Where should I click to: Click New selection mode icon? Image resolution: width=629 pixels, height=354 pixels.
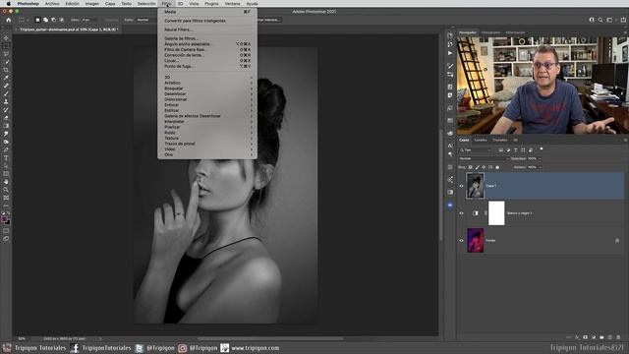37,20
